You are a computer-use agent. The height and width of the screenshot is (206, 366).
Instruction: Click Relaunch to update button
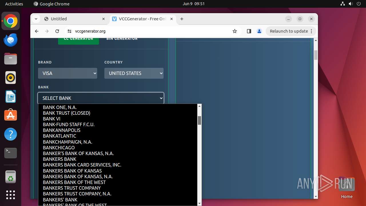(291, 31)
